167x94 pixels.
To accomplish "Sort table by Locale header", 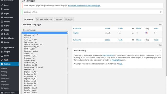I will [x=108, y=28].
